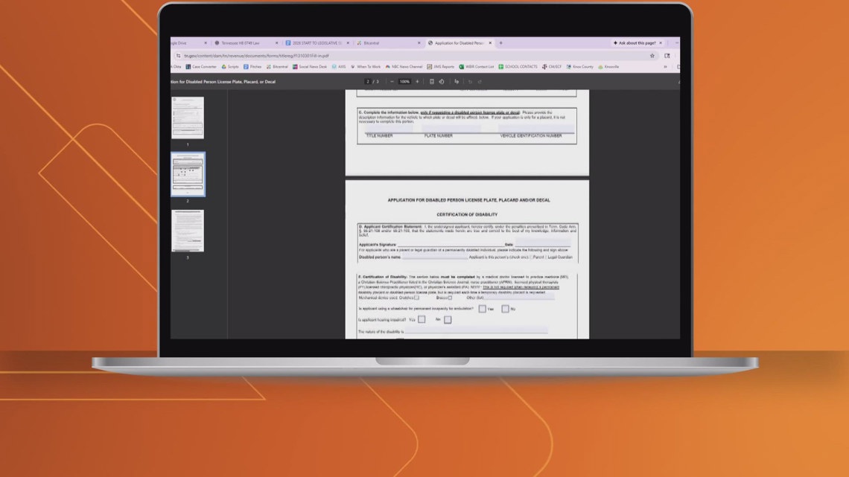
Task: Click the page number field in toolbar
Action: point(367,82)
